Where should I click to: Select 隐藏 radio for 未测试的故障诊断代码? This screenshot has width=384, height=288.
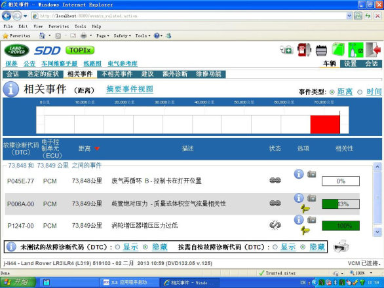pos(145,247)
